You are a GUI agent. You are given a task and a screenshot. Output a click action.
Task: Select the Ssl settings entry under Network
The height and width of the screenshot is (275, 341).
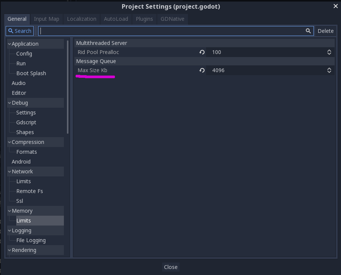(19, 201)
